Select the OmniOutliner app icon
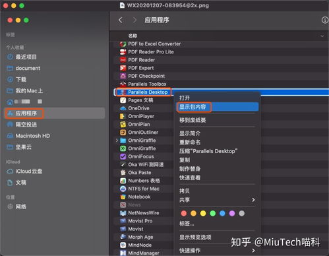The image size is (329, 256). [123, 133]
